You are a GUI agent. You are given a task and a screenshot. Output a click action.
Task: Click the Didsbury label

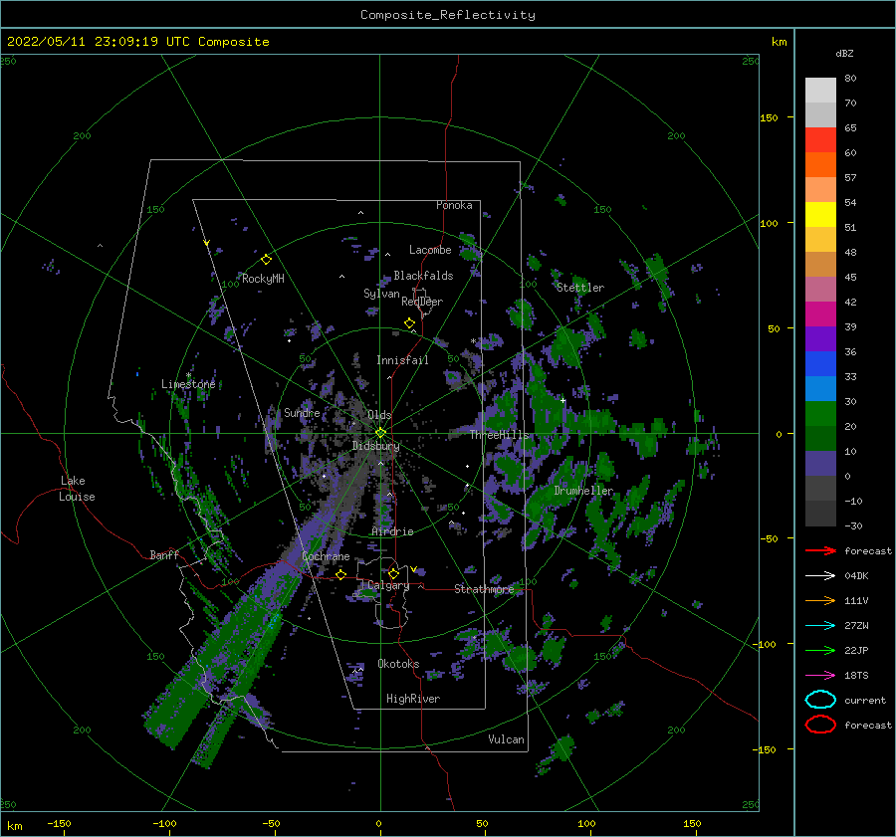coord(376,446)
